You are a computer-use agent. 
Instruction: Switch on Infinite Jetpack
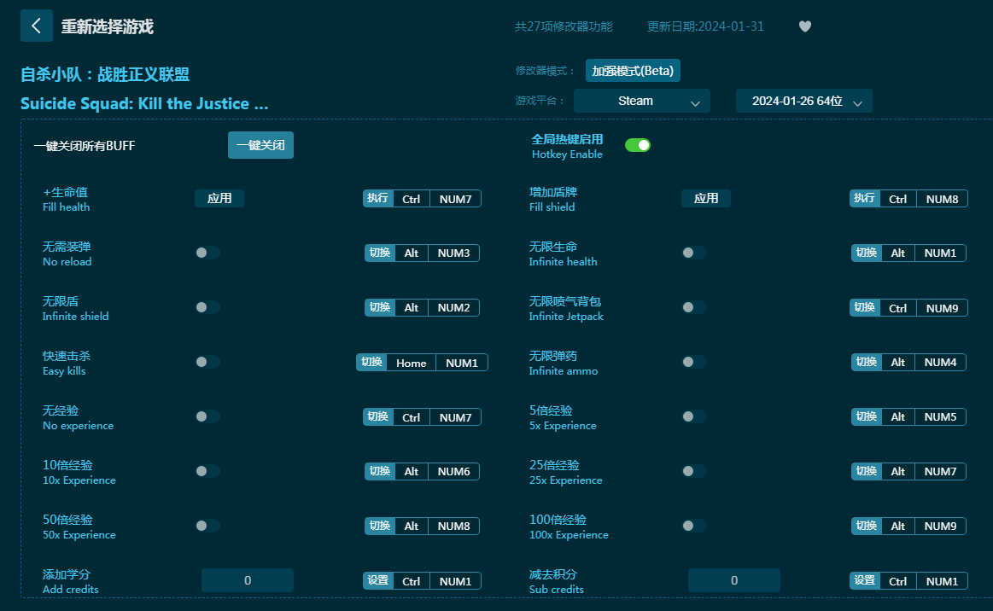[693, 307]
